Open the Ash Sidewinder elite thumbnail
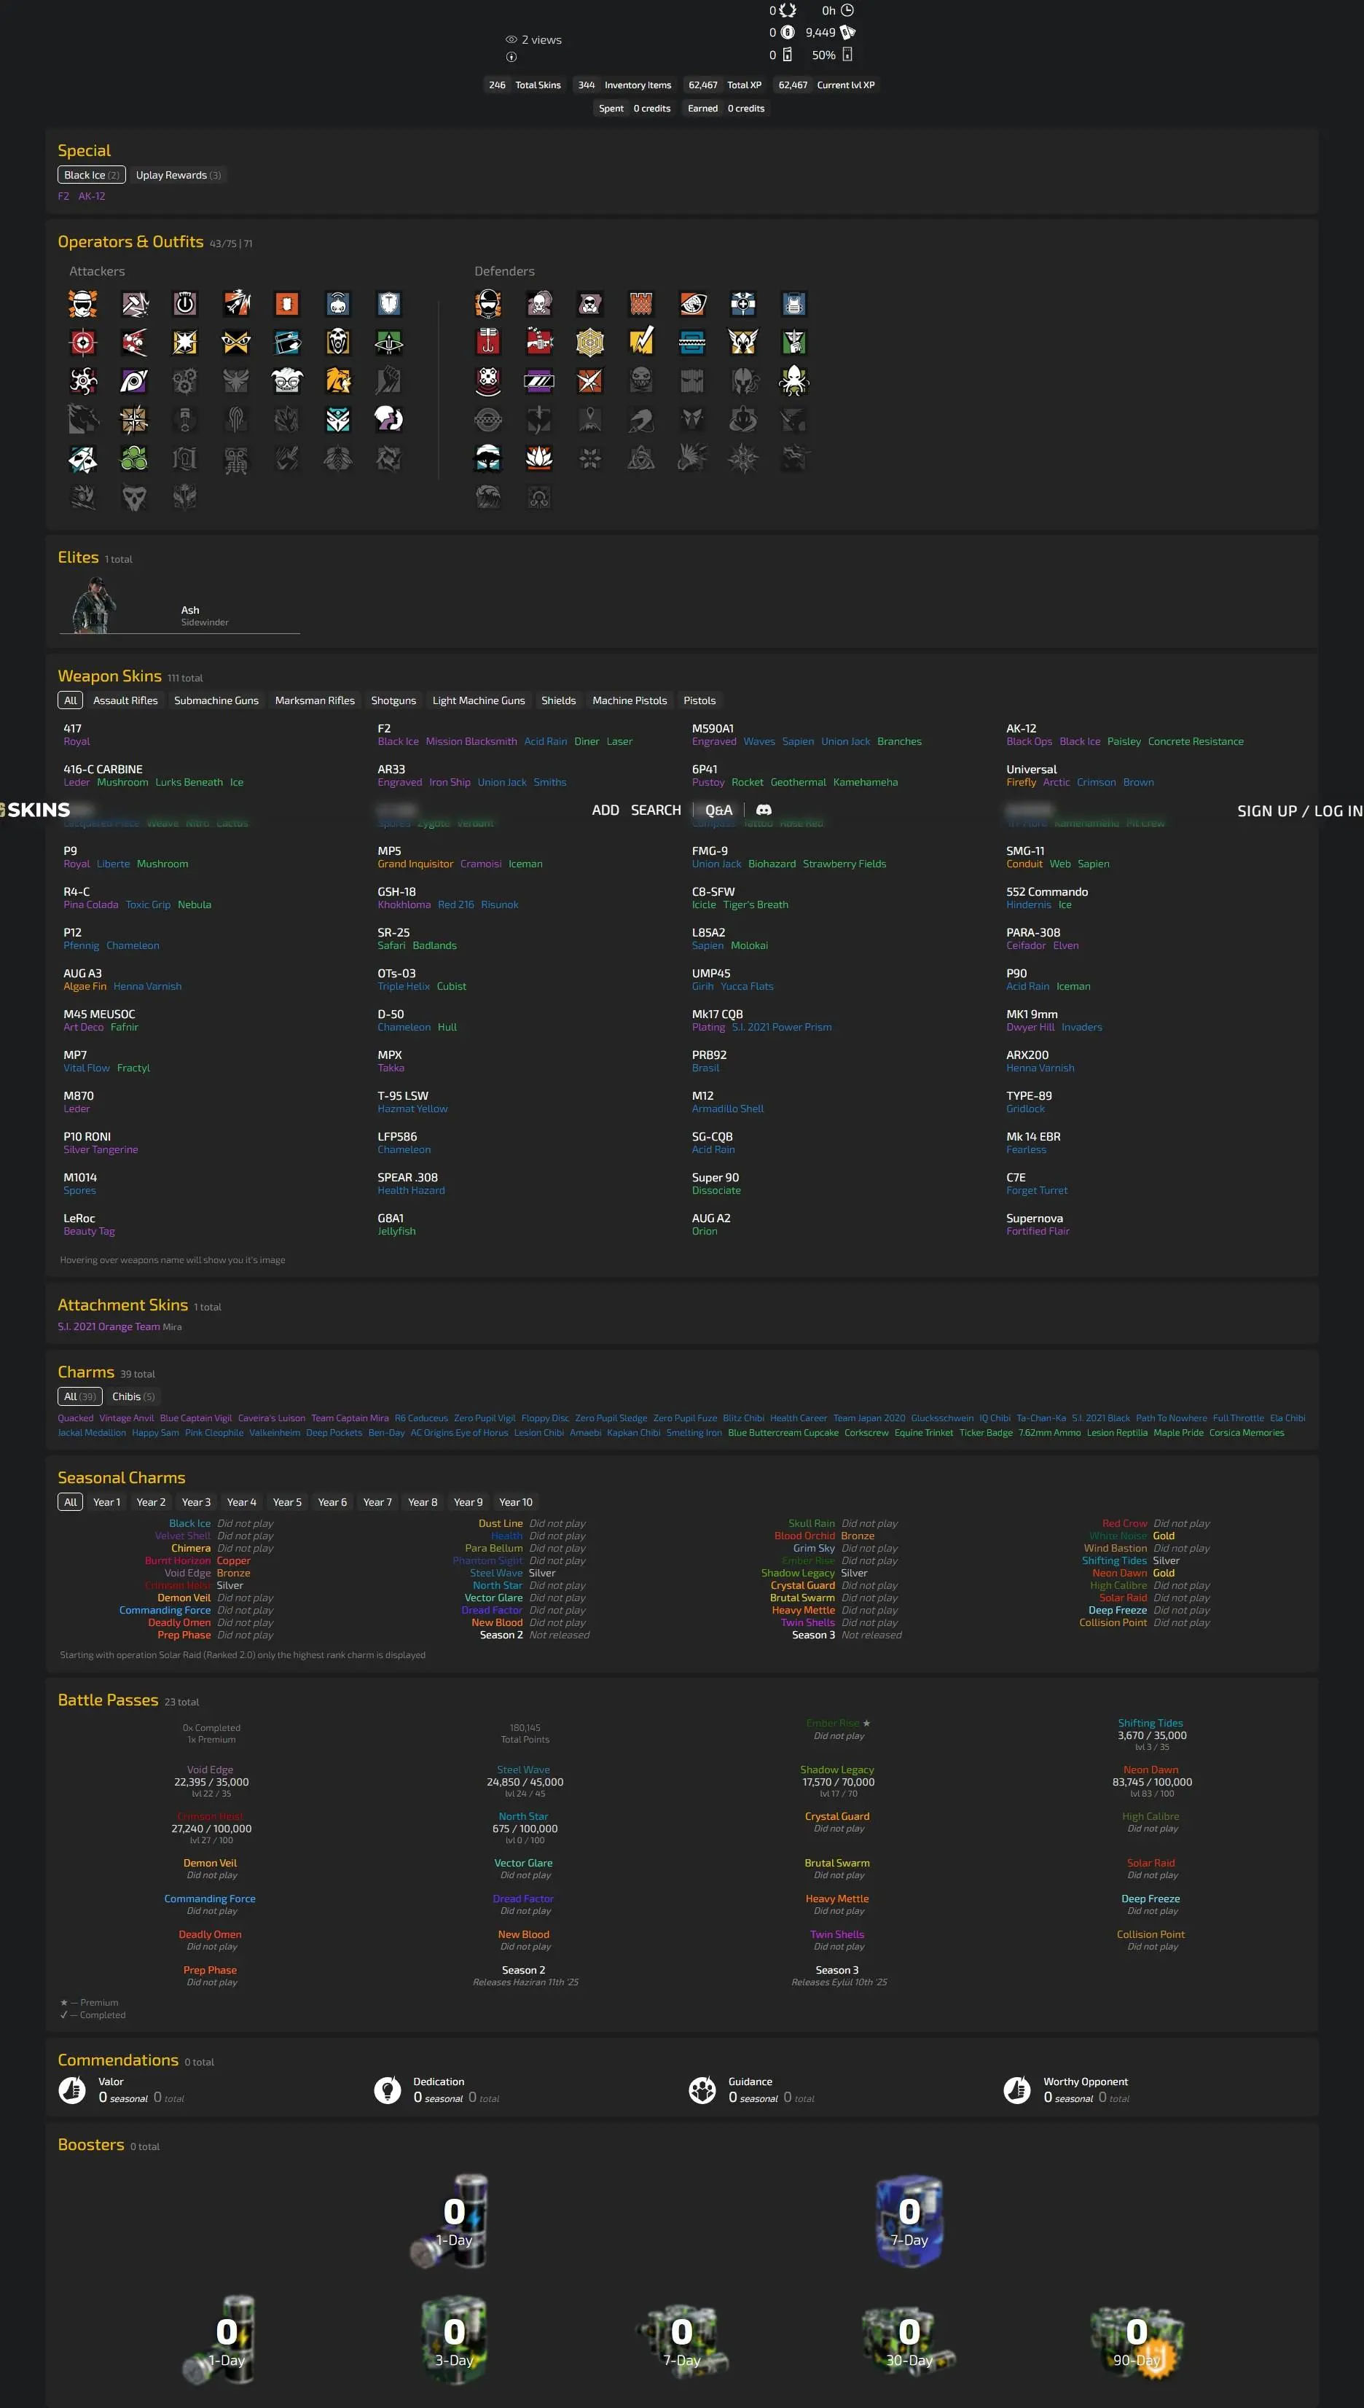The width and height of the screenshot is (1364, 2408). (x=95, y=605)
